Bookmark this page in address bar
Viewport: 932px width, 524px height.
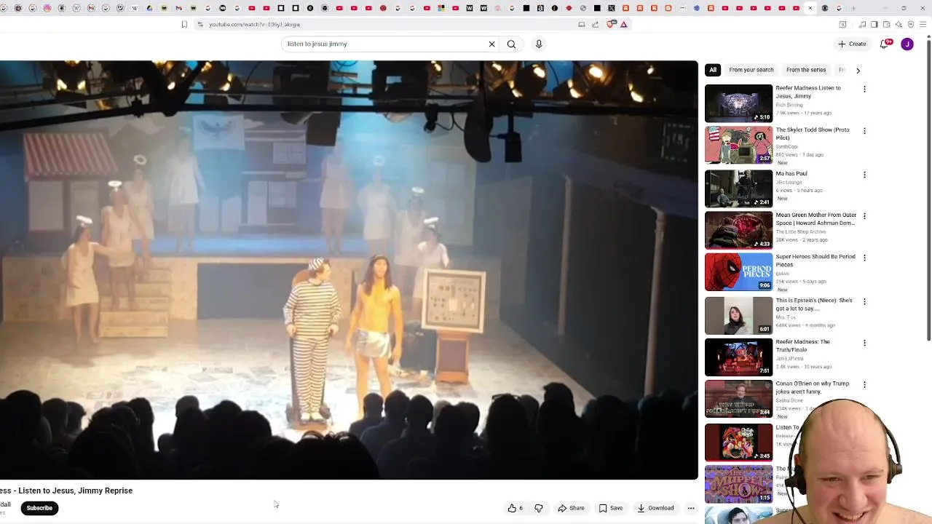click(x=184, y=24)
